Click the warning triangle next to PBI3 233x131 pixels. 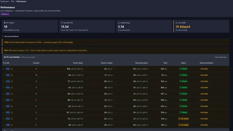tap(12, 113)
